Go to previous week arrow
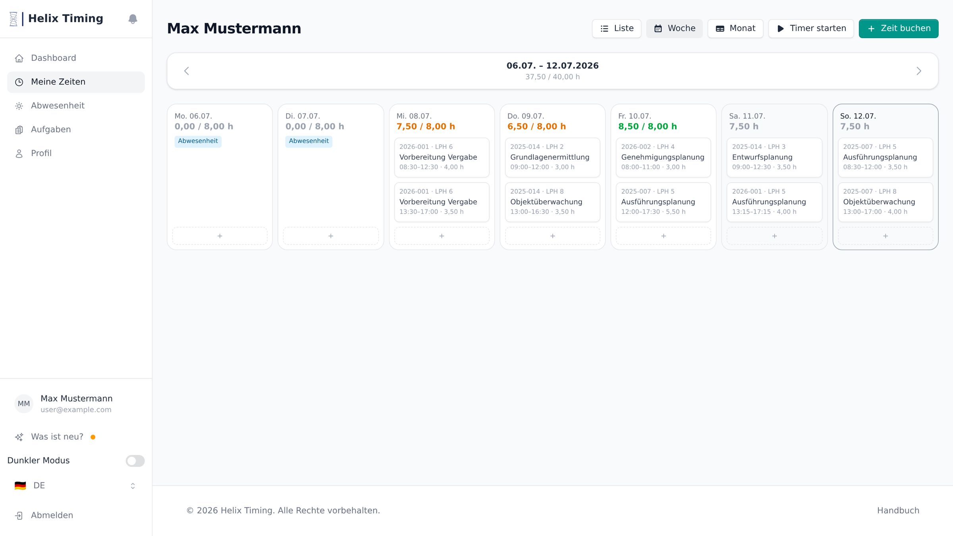Image resolution: width=953 pixels, height=536 pixels. pos(187,71)
